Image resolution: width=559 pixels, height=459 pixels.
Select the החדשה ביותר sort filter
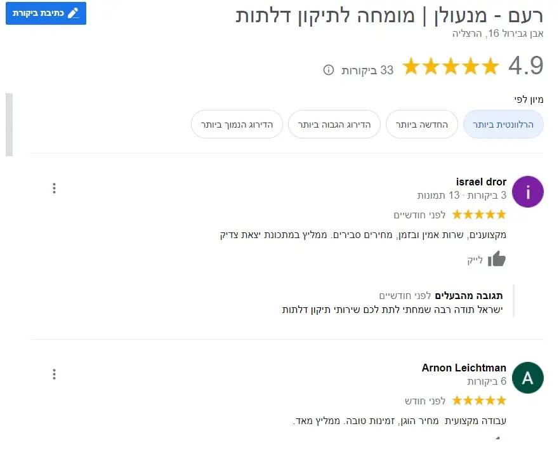tap(421, 124)
